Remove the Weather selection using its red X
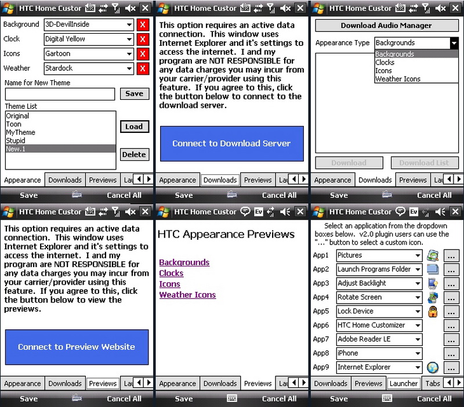Screen dimensions: 464x407 pos(143,69)
